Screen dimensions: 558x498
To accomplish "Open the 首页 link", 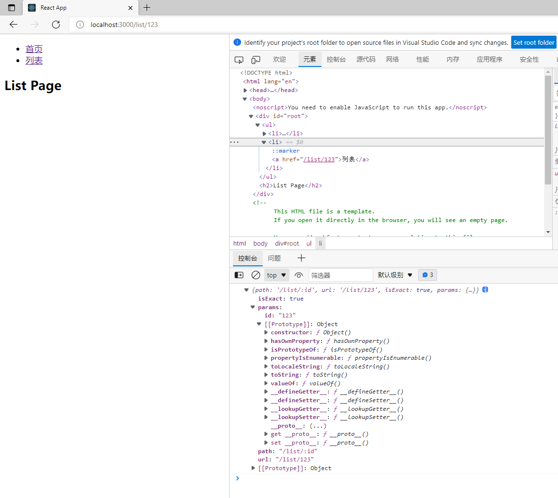I will 34,49.
